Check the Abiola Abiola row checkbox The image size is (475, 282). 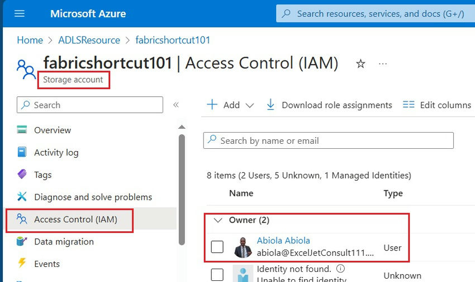pyautogui.click(x=217, y=247)
